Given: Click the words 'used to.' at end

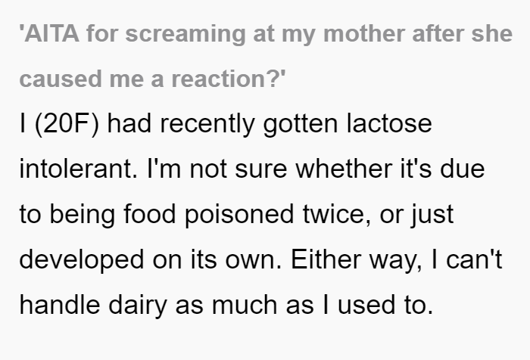Looking at the screenshot, I should pos(385,305).
